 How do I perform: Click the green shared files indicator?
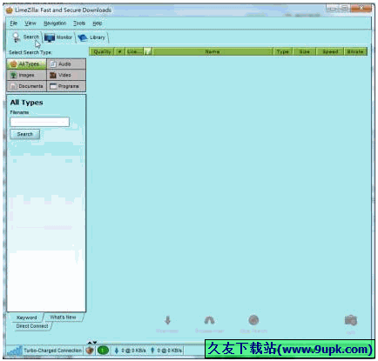103,351
